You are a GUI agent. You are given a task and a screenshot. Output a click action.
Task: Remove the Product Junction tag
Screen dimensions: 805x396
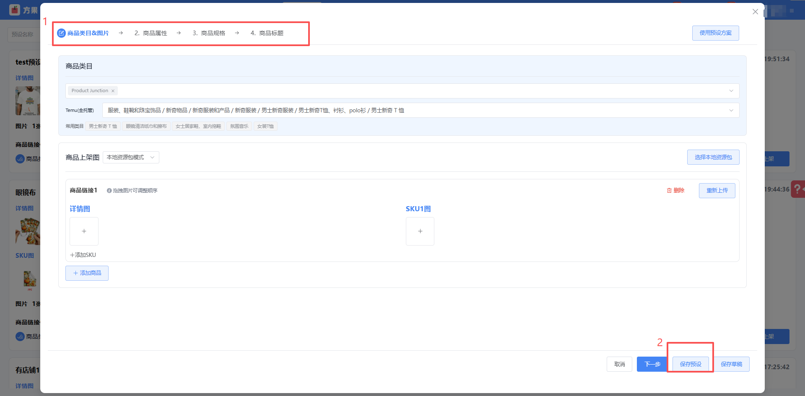tap(113, 91)
